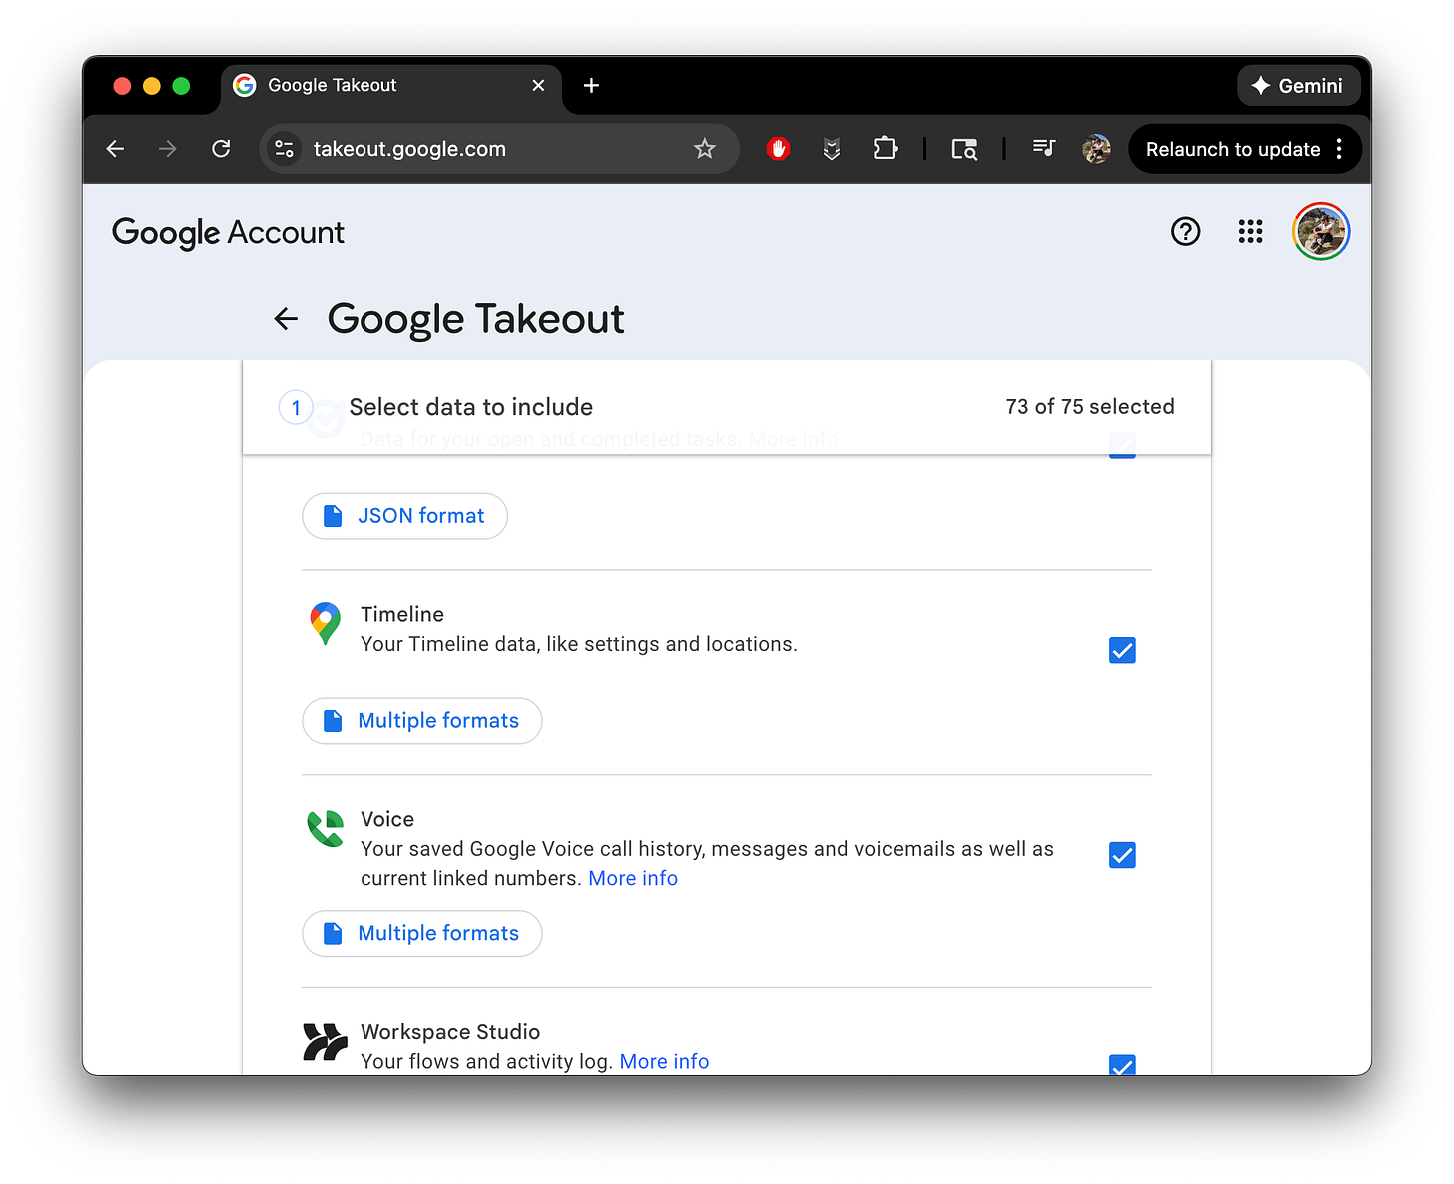1454x1184 pixels.
Task: Reload the Takeout page
Action: (x=221, y=149)
